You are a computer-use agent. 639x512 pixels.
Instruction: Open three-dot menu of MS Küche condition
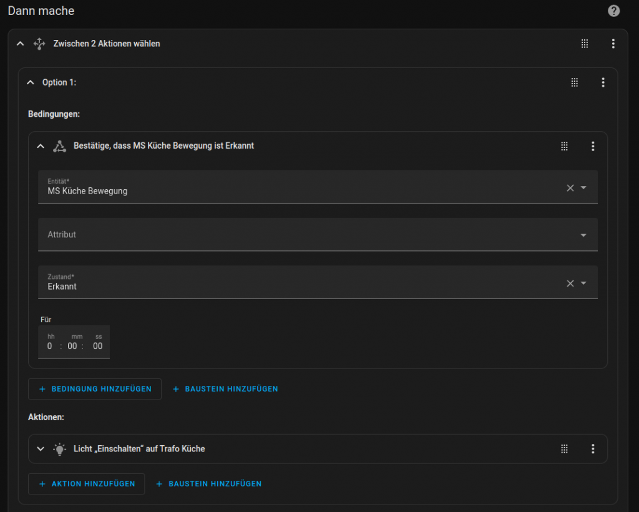tap(593, 146)
